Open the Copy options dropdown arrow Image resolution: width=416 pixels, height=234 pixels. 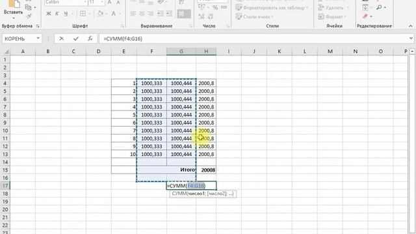pyautogui.click(x=35, y=7)
